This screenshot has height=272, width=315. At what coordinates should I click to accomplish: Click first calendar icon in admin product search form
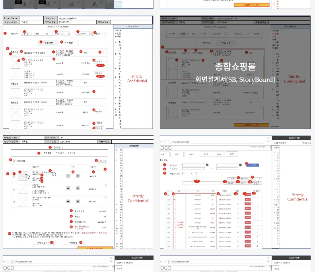click(207, 165)
